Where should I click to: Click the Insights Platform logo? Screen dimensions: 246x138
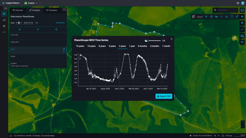tap(11, 3)
